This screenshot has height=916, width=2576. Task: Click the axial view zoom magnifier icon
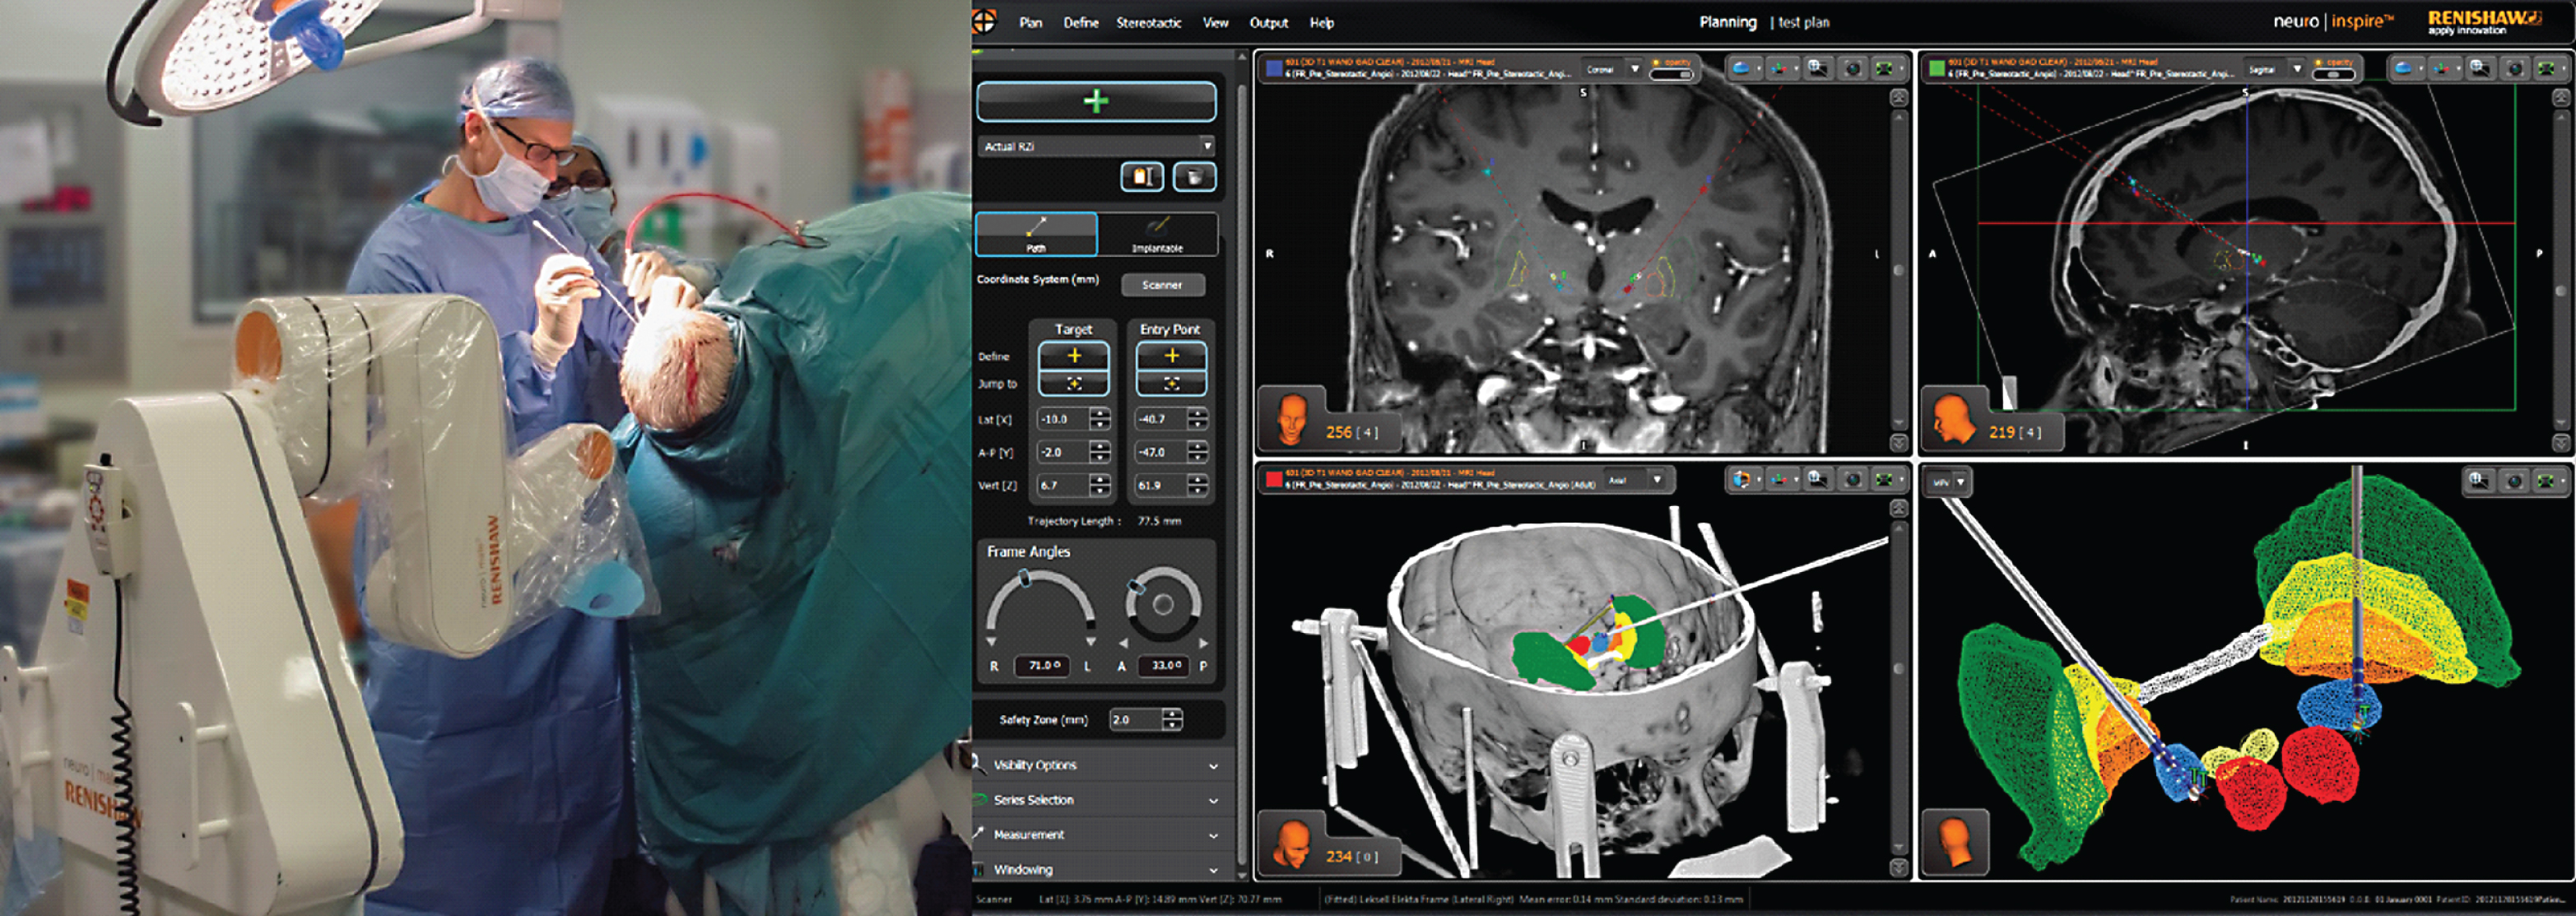[x=1817, y=480]
